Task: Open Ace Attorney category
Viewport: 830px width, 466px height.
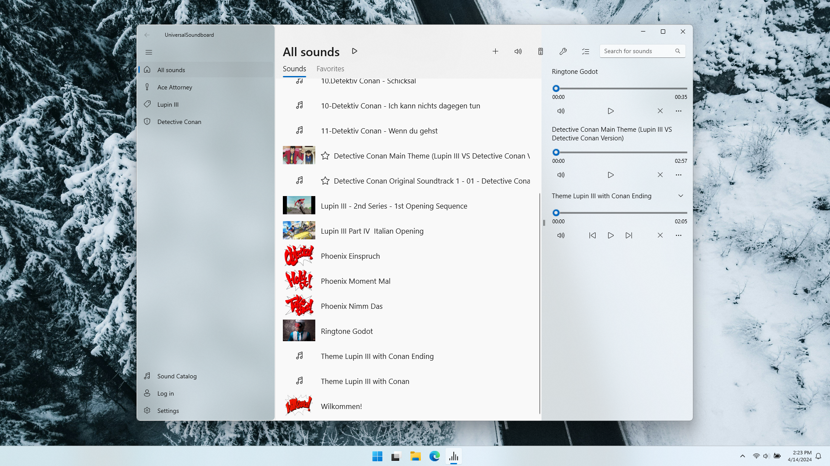Action: (206, 87)
